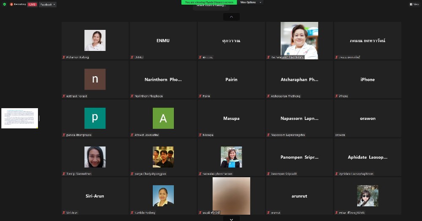Image resolution: width=422 pixels, height=221 pixels.
Task: Select the teal 'p' avatar participant tile
Action: (95, 118)
